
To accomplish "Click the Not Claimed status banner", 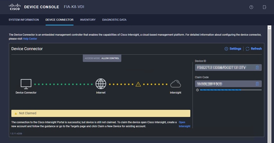I will [101, 113].
